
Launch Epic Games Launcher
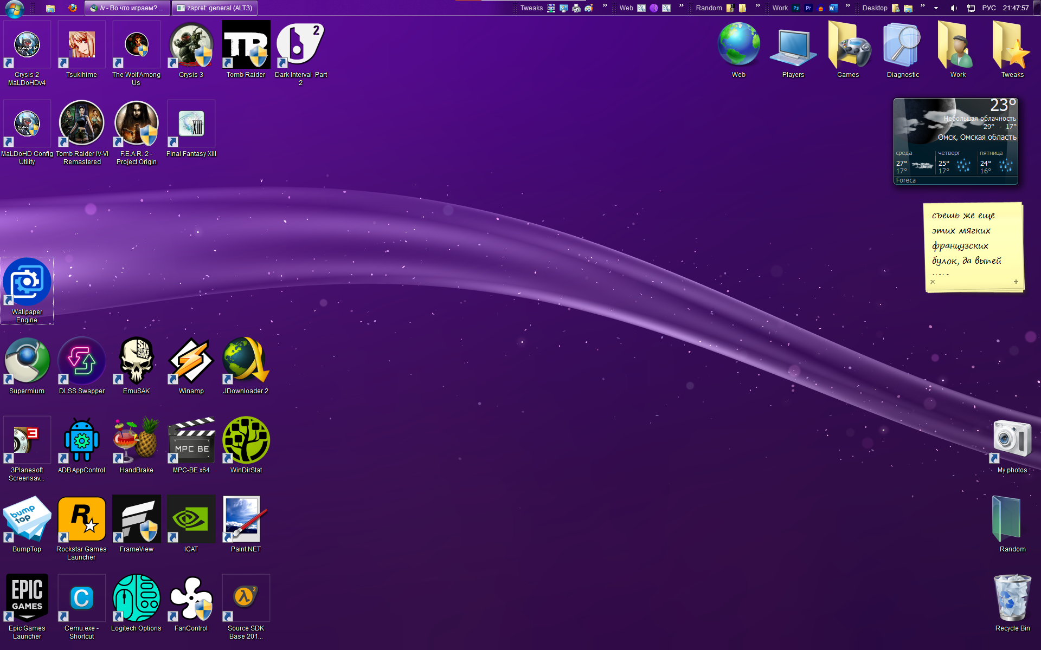click(x=27, y=599)
